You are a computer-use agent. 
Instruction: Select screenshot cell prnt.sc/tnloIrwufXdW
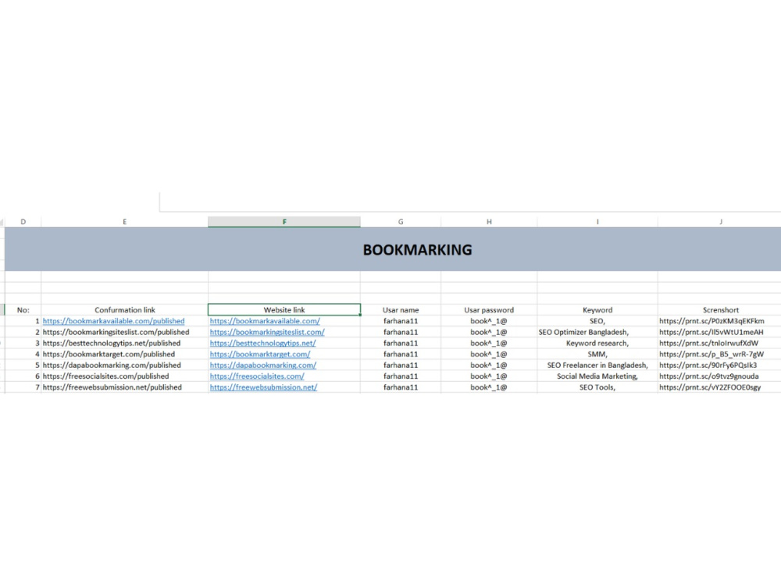719,343
